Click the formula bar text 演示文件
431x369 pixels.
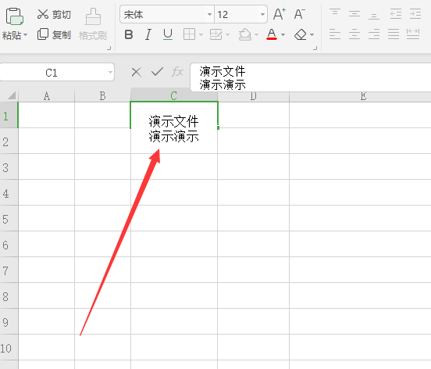223,71
